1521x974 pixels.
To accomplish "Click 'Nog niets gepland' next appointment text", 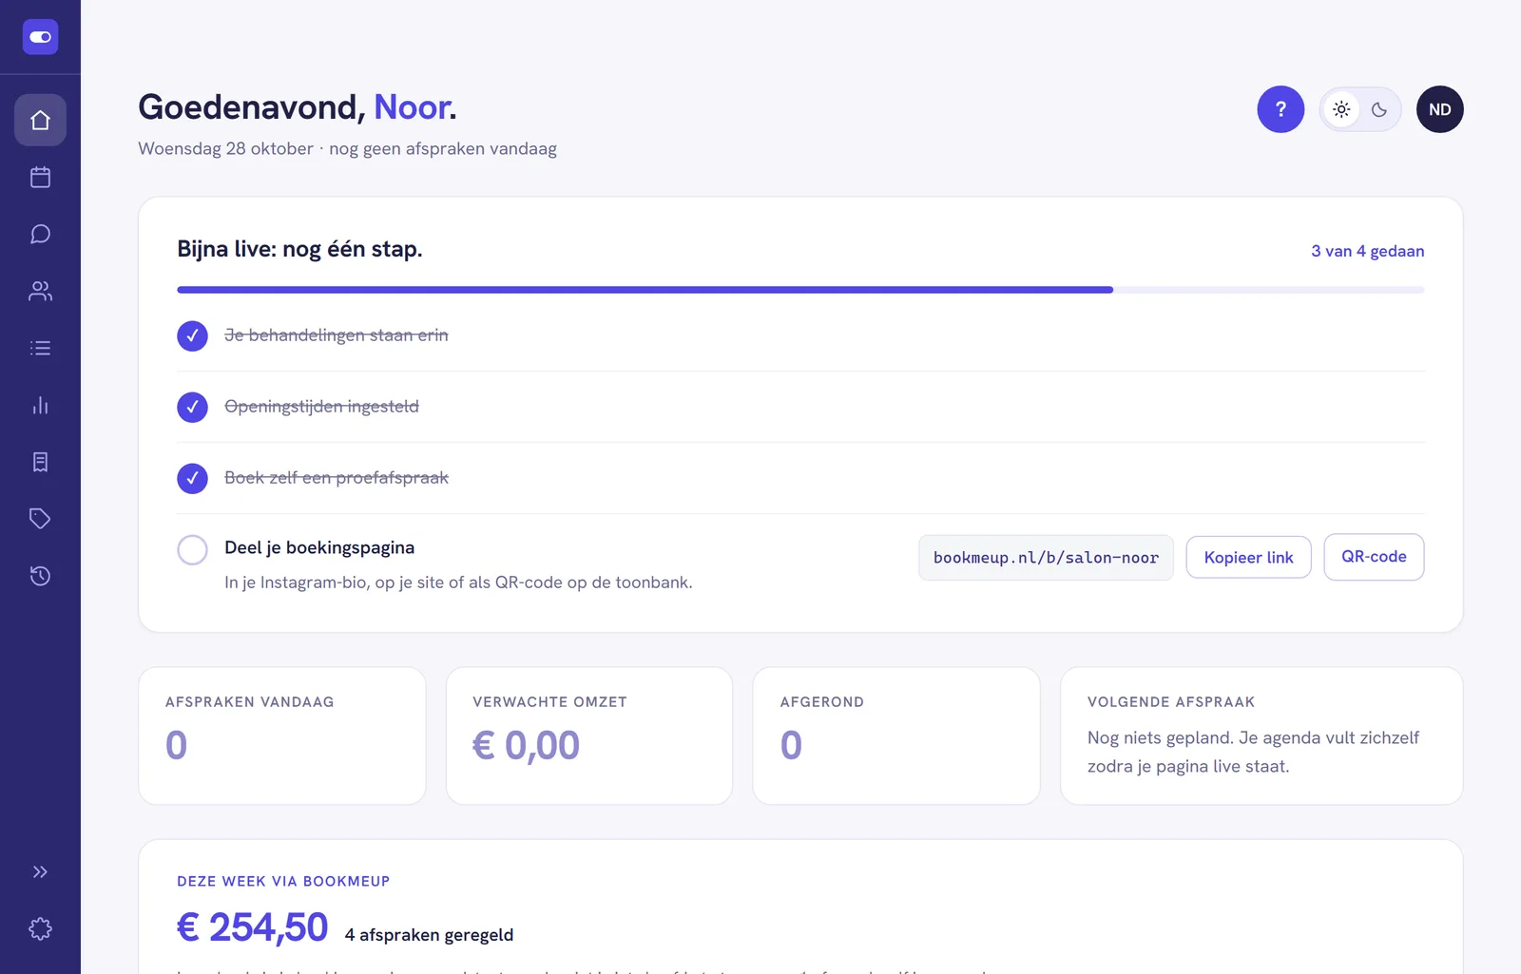I will [1253, 752].
